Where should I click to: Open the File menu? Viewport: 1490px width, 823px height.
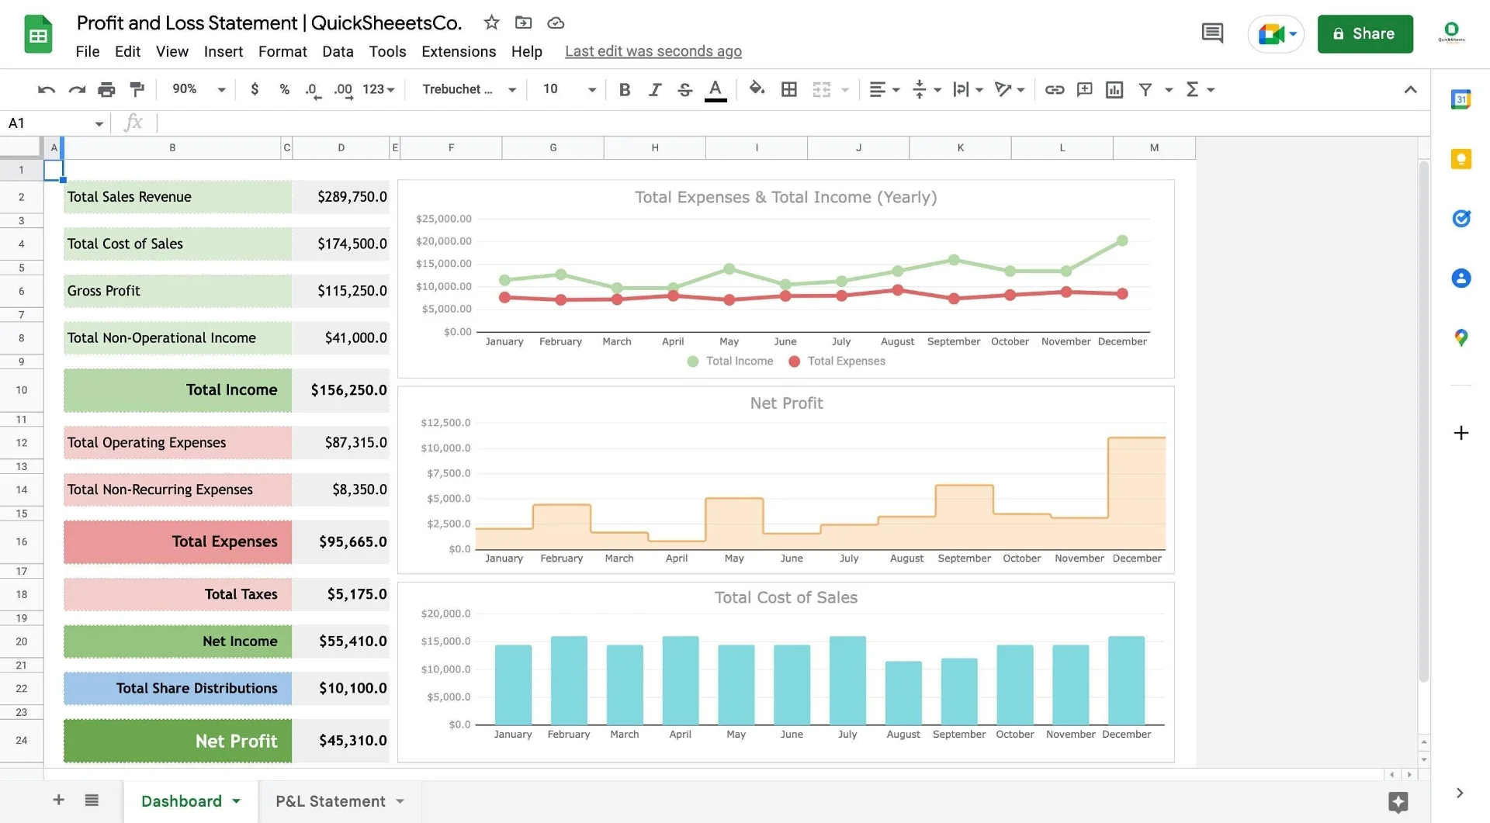point(88,51)
